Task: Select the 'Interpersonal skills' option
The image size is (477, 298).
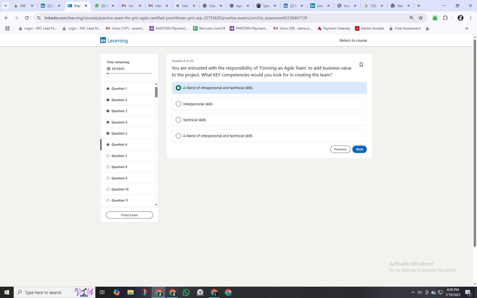Action: 269,104
